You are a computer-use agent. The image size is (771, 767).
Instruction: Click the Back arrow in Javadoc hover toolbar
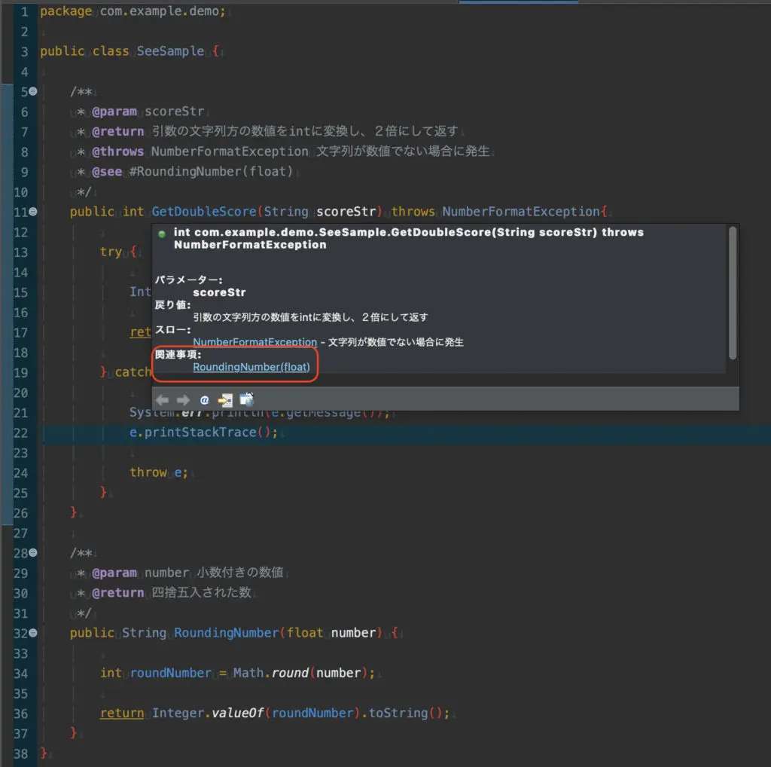coord(163,400)
